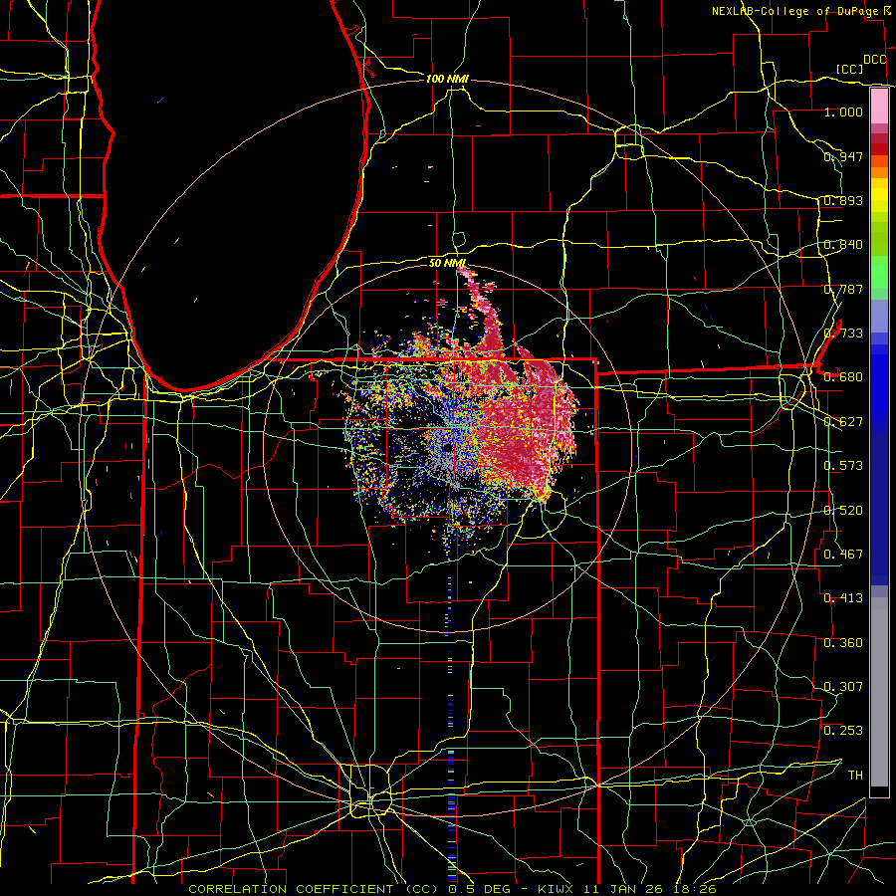The image size is (896, 896).
Task: Click the [CC] units label
Action: tap(849, 69)
